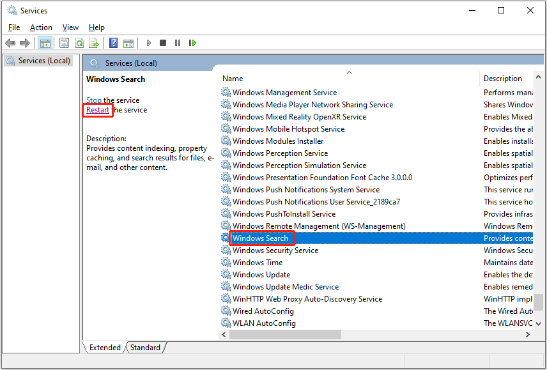Click the Export List toolbar icon

pyautogui.click(x=94, y=43)
